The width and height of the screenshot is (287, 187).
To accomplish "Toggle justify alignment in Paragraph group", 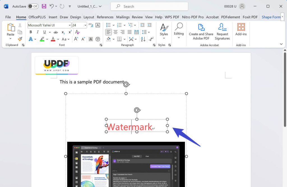I will tap(129, 32).
